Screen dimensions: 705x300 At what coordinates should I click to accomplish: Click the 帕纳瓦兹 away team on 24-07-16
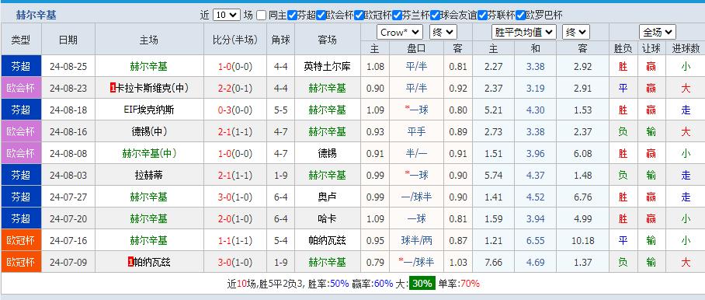click(x=327, y=240)
